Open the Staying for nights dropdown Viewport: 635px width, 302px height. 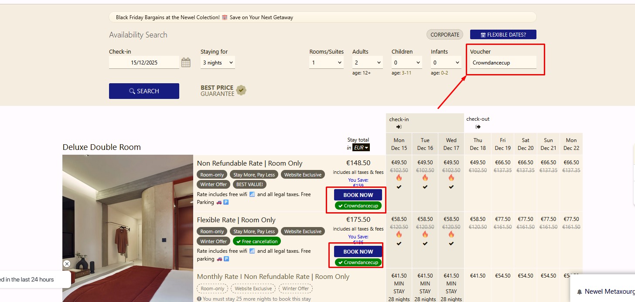tap(218, 63)
